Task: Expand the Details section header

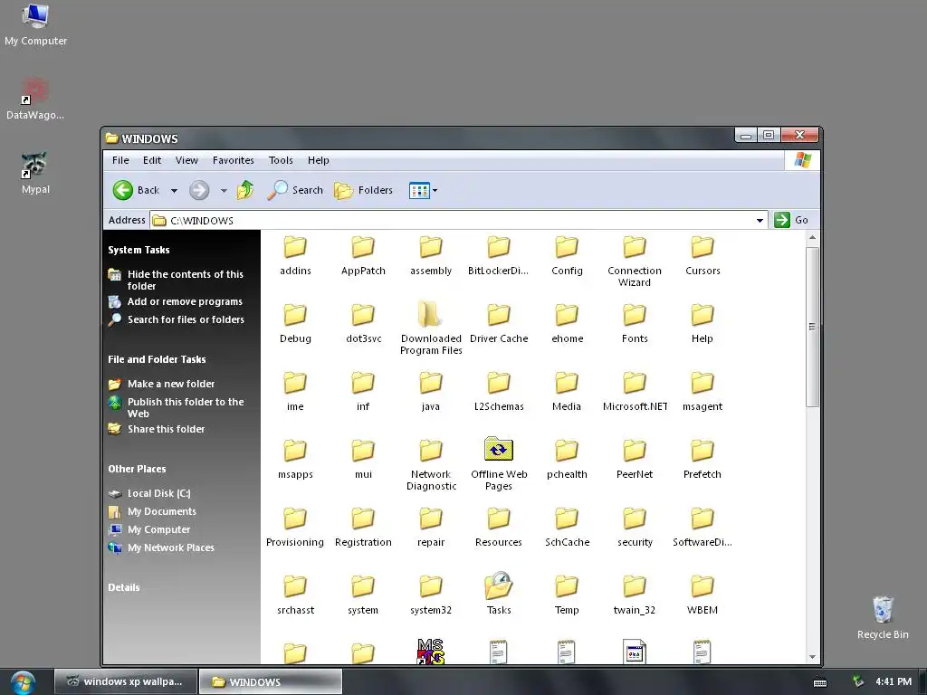Action: tap(123, 587)
